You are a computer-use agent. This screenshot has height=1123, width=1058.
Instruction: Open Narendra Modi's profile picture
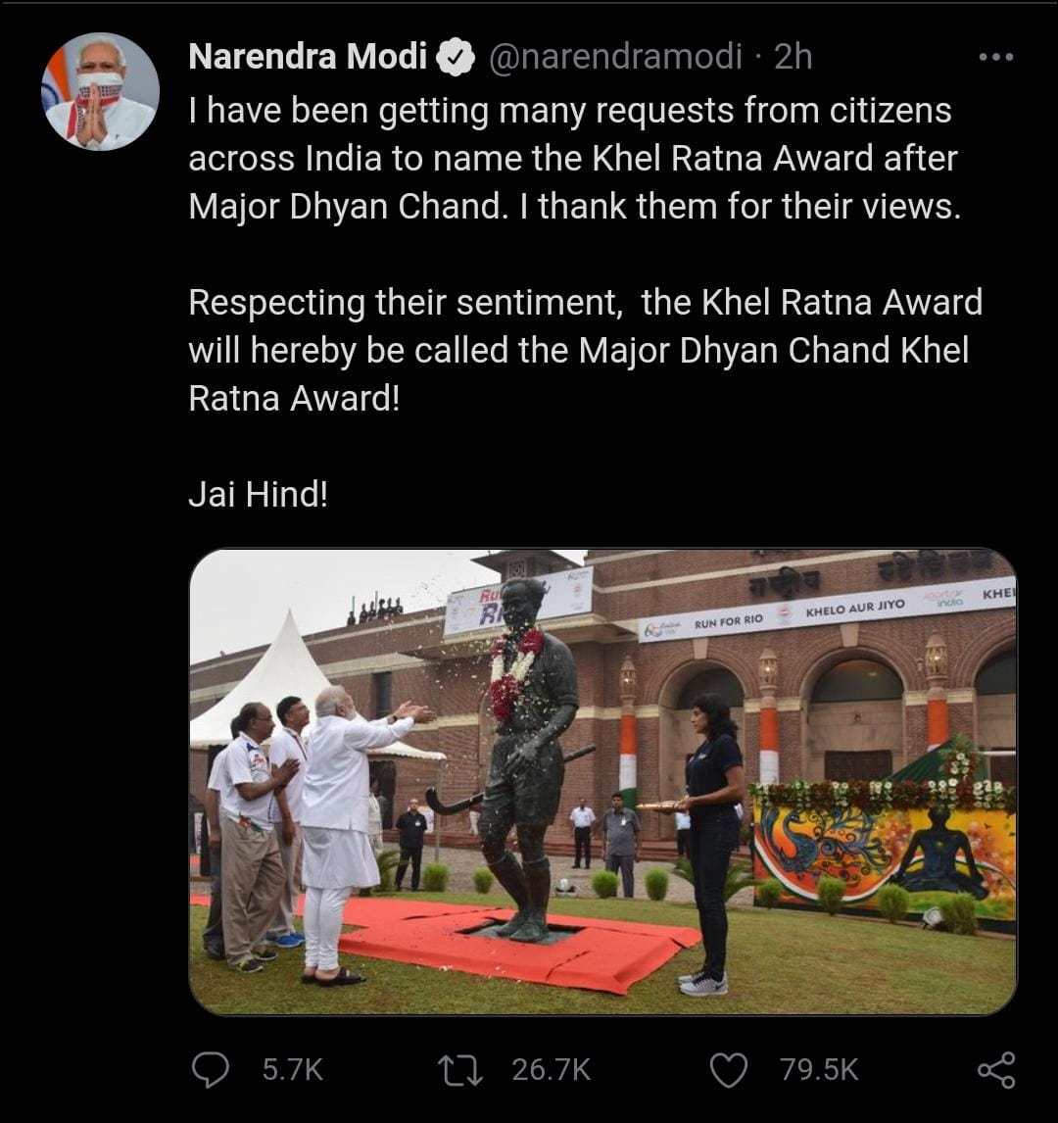[x=100, y=91]
